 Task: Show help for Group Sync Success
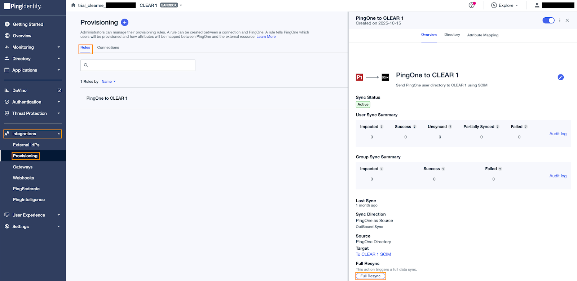click(x=443, y=169)
